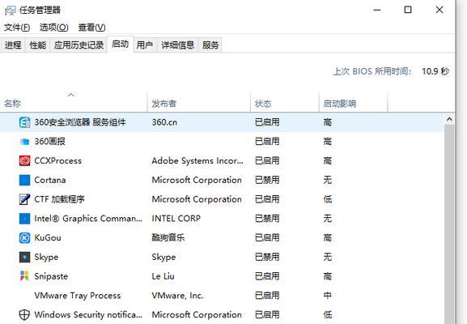
Task: Open the 选项(O) menu
Action: tap(54, 28)
